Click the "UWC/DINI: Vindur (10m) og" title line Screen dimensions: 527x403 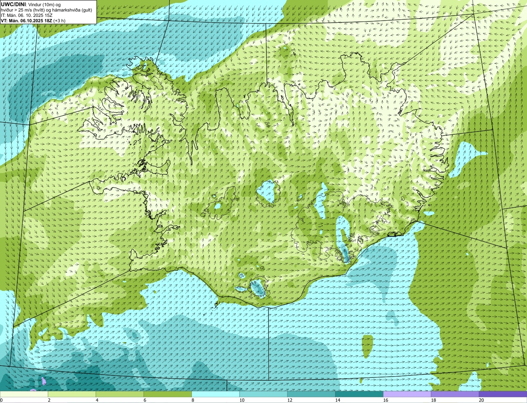pyautogui.click(x=30, y=4)
